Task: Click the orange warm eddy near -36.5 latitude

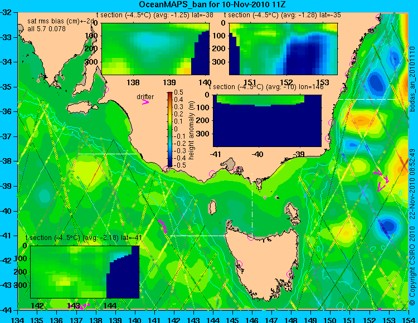Action: click(362, 121)
